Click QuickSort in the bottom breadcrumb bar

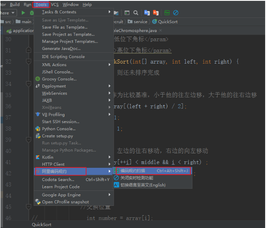(x=41, y=225)
